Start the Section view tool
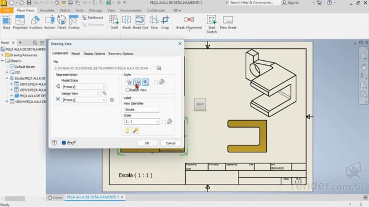Image resolution: width=369 pixels, height=207 pixels. coord(50,22)
